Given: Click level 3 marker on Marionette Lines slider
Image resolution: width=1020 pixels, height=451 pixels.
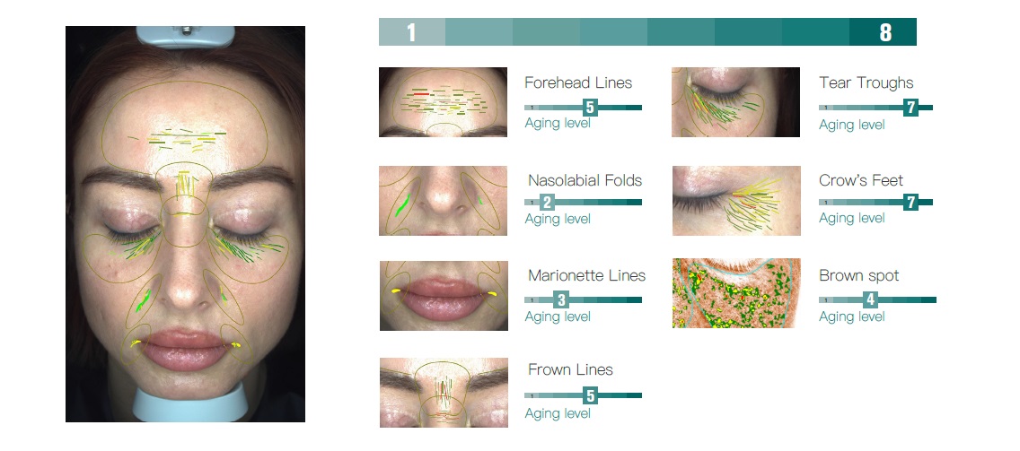Looking at the screenshot, I should (561, 300).
